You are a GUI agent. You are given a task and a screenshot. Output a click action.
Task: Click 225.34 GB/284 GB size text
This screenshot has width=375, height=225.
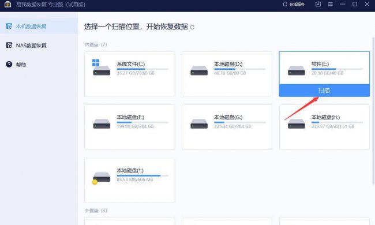coord(232,126)
